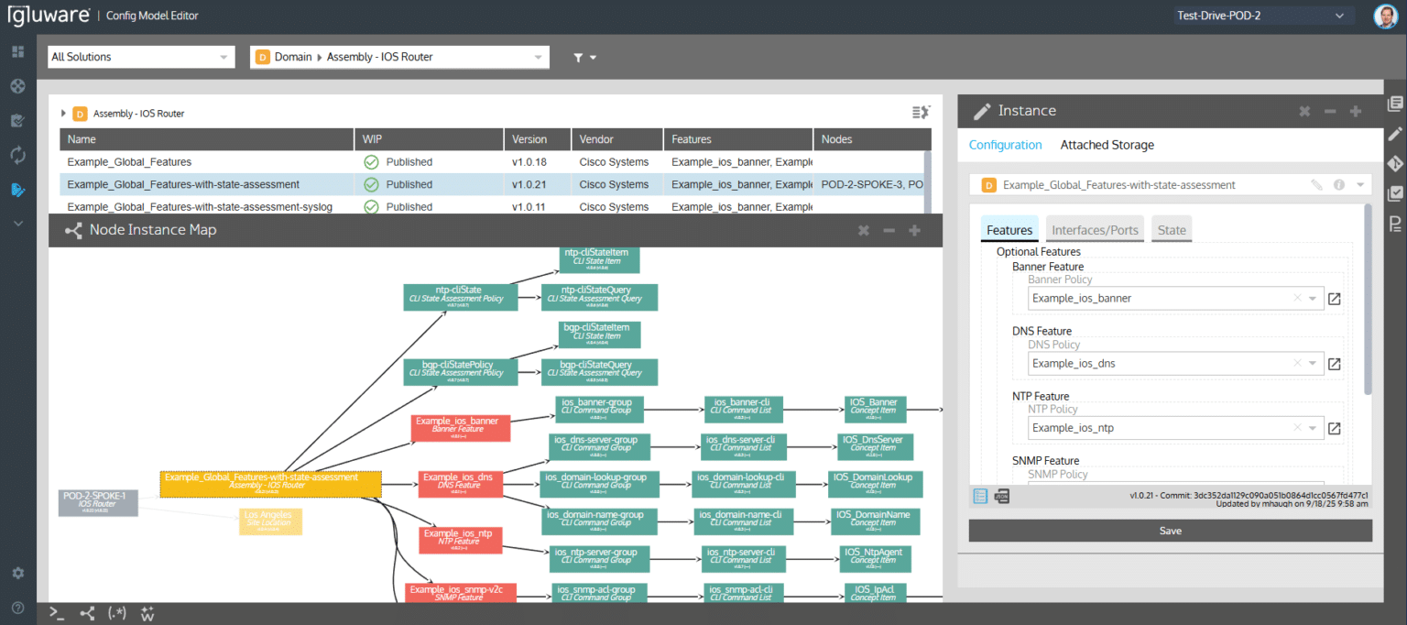Viewport: 1407px width, 625px height.
Task: Switch to the Attached Storage tab
Action: pyautogui.click(x=1107, y=145)
